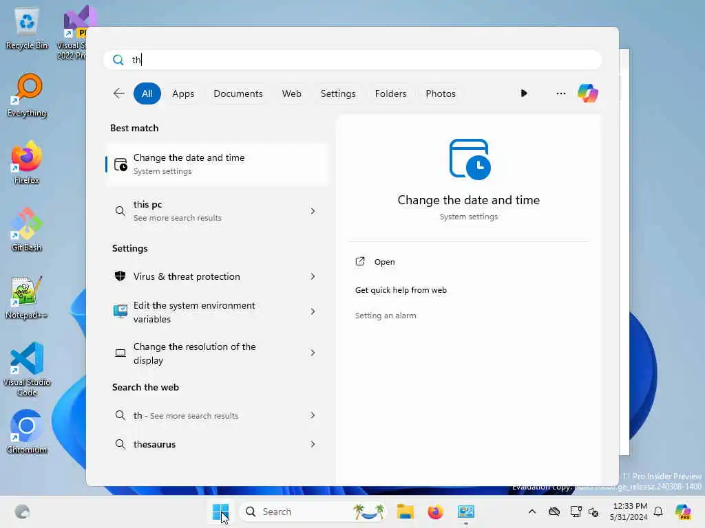The height and width of the screenshot is (528, 705).
Task: Show hidden icons in the system tray
Action: point(532,511)
